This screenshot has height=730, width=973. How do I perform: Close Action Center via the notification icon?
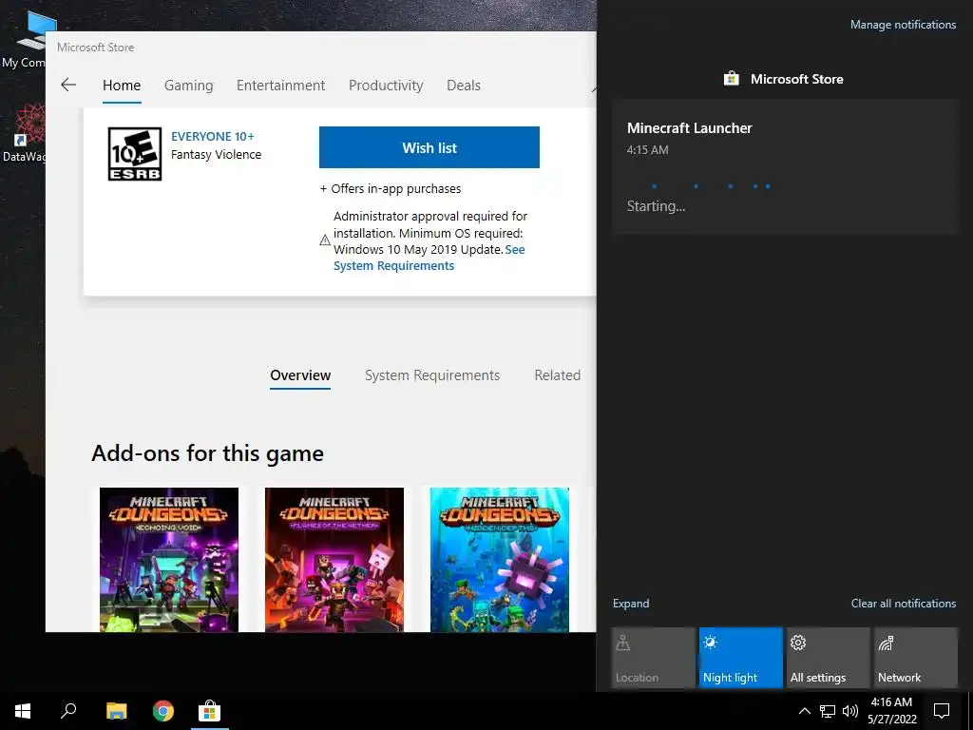point(942,711)
